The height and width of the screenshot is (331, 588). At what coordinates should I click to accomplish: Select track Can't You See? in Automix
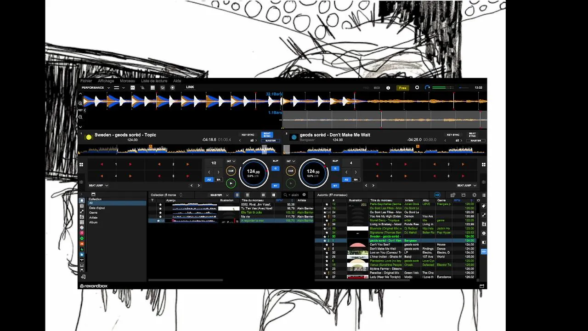click(395, 245)
